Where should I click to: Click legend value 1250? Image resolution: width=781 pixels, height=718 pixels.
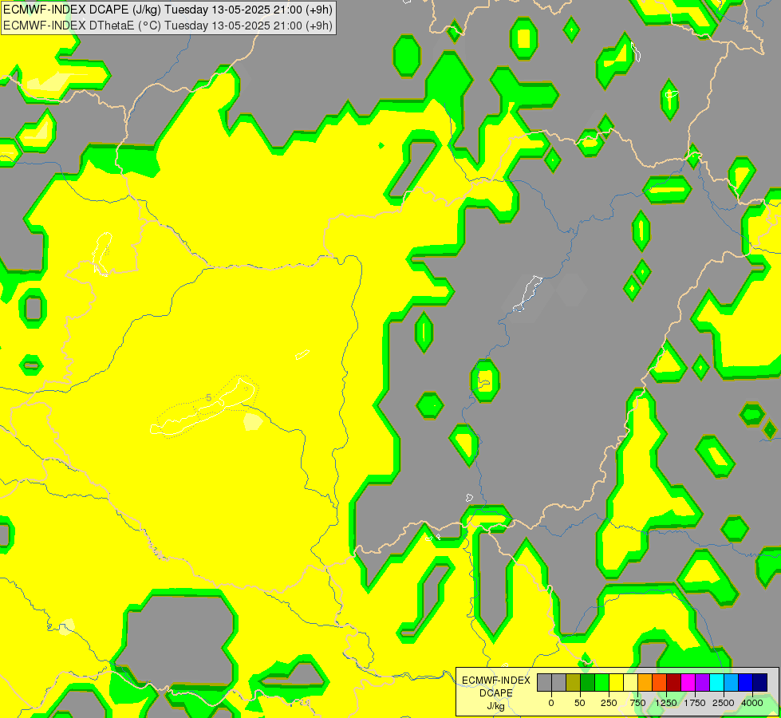tap(666, 703)
